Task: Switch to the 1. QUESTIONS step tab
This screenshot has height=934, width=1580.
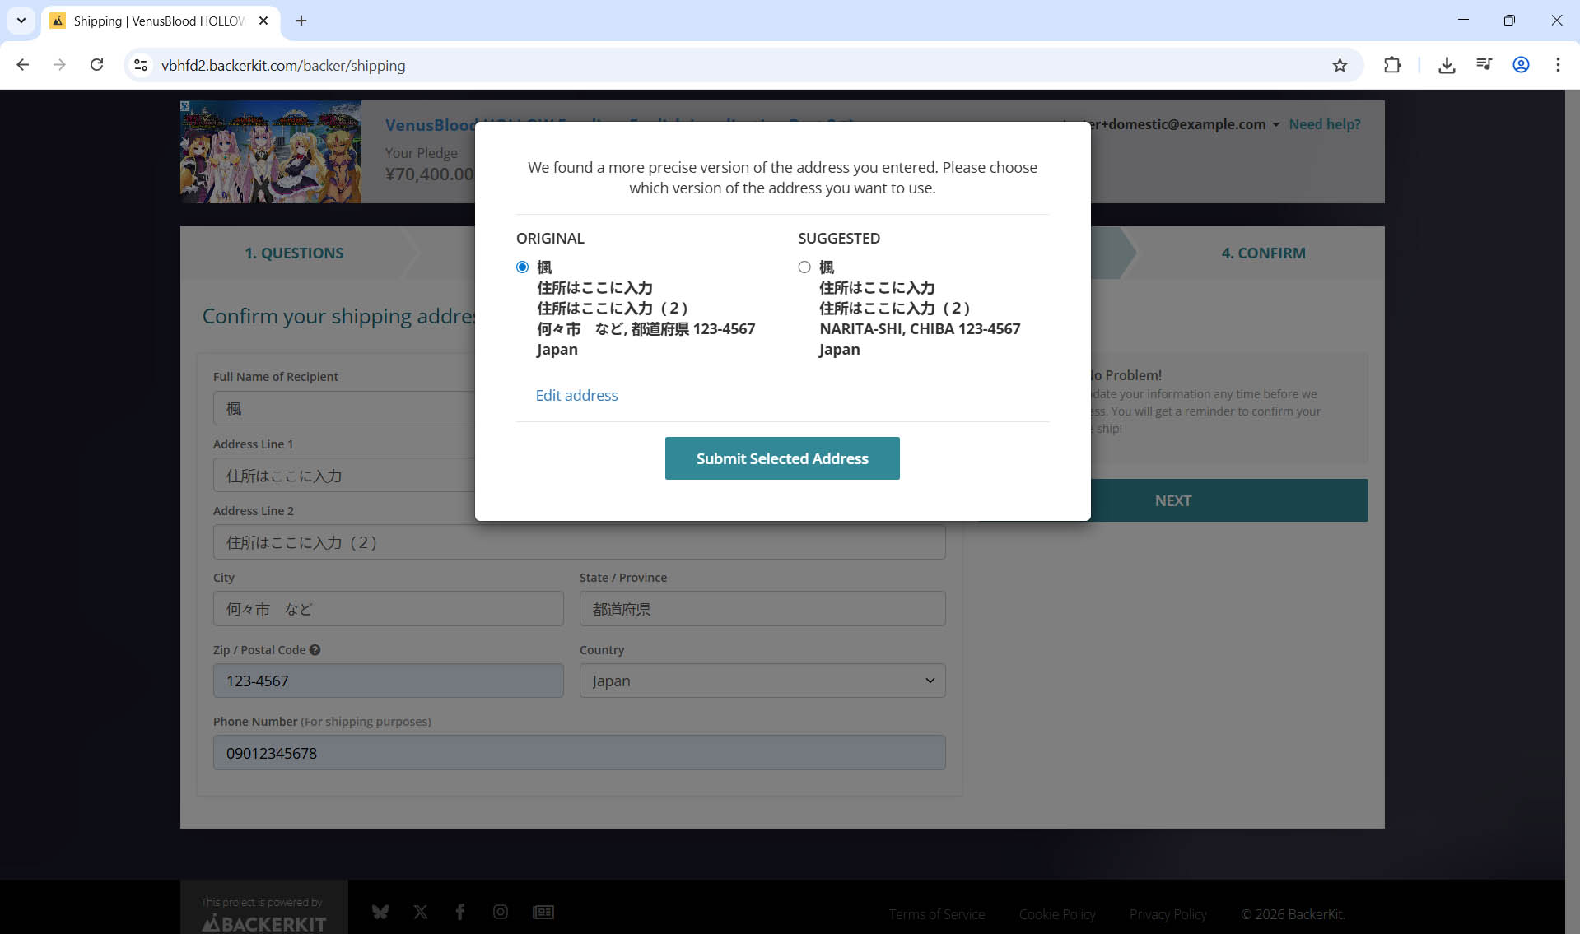Action: [x=294, y=253]
